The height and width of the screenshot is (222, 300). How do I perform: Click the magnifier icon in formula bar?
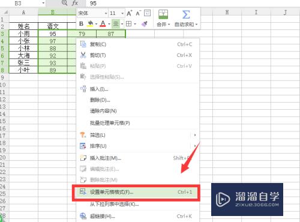click(x=64, y=3)
